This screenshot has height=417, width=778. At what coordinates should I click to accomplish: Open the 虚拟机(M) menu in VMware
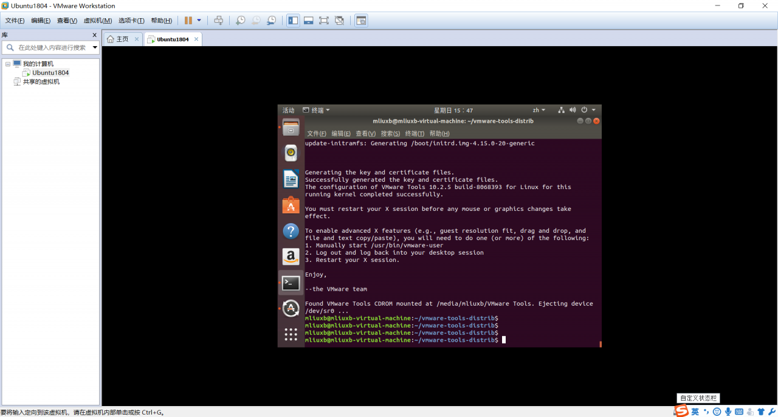tap(97, 21)
